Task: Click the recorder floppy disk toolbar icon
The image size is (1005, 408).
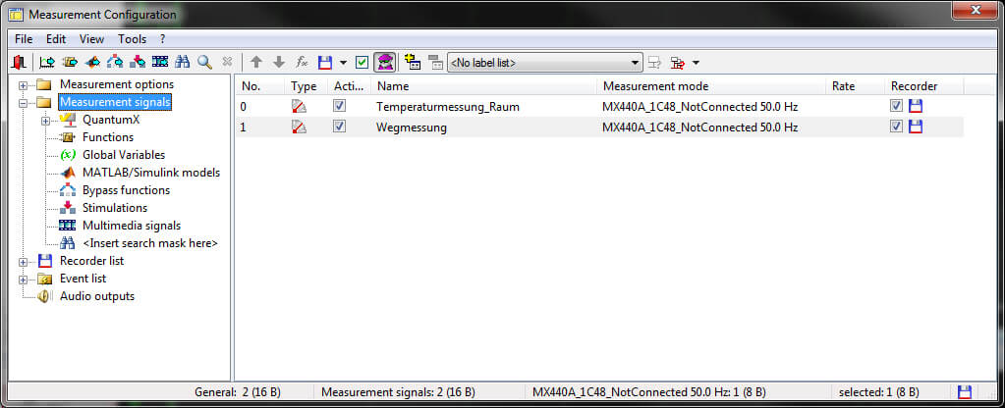Action: point(325,62)
